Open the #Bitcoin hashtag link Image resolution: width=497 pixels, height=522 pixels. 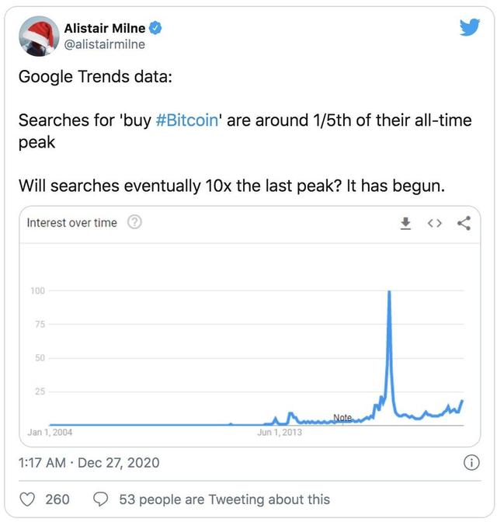pos(192,121)
